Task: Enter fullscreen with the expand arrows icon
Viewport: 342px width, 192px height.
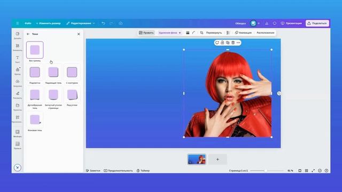Action: point(313,171)
